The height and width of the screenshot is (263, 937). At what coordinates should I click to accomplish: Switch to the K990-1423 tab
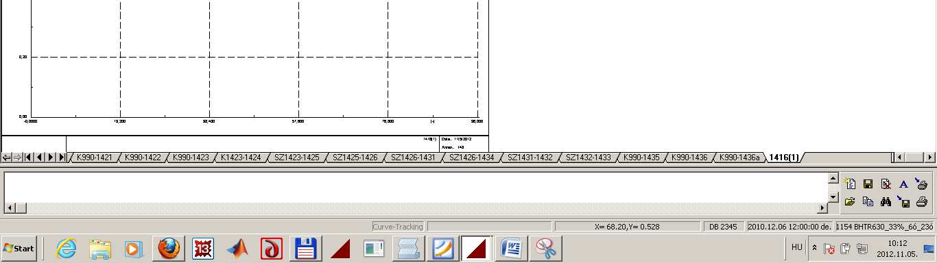191,158
